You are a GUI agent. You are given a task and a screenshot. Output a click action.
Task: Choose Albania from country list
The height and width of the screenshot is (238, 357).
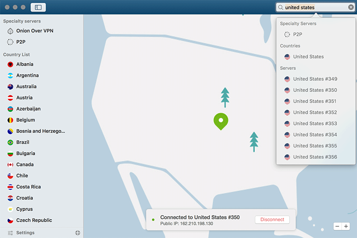point(25,64)
